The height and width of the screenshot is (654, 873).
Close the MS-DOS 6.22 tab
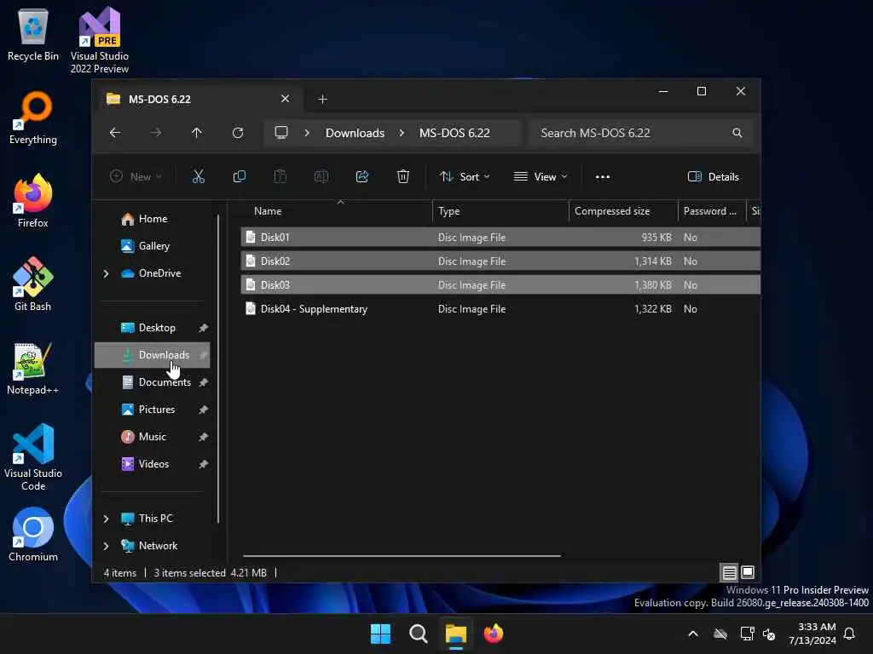(x=285, y=99)
